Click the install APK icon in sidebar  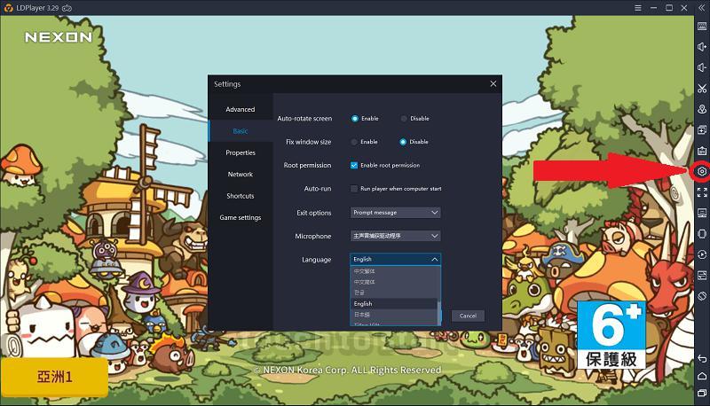pos(702,151)
